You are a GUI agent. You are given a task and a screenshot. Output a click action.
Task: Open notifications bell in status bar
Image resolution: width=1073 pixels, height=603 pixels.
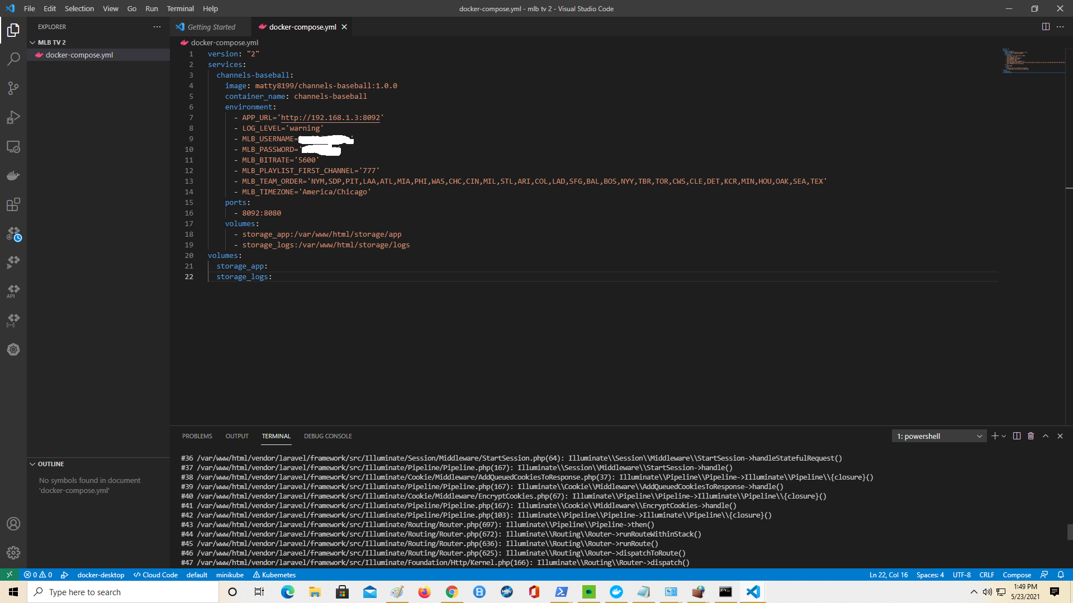[x=1061, y=575]
